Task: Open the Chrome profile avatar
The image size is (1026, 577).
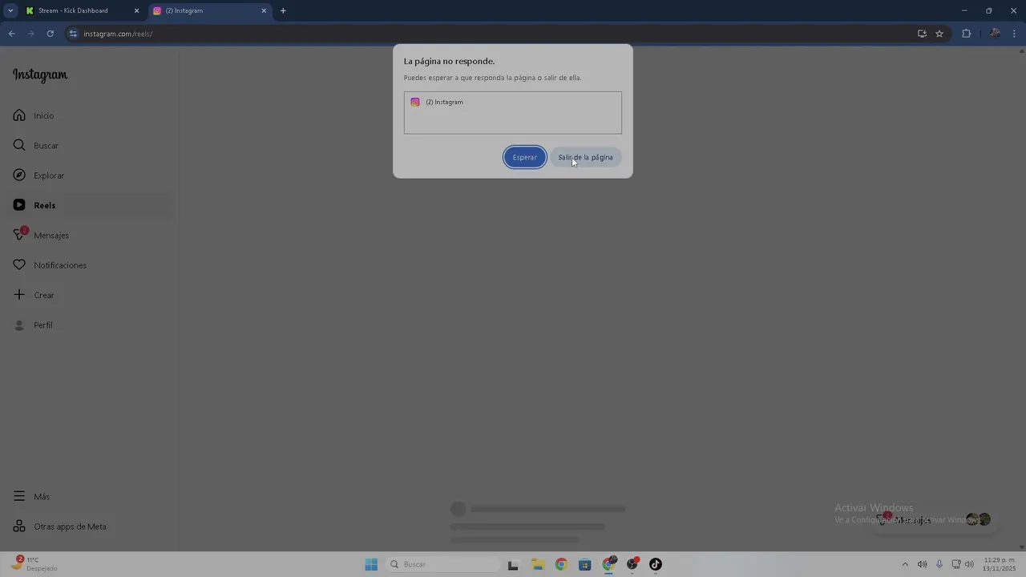Action: tap(995, 34)
